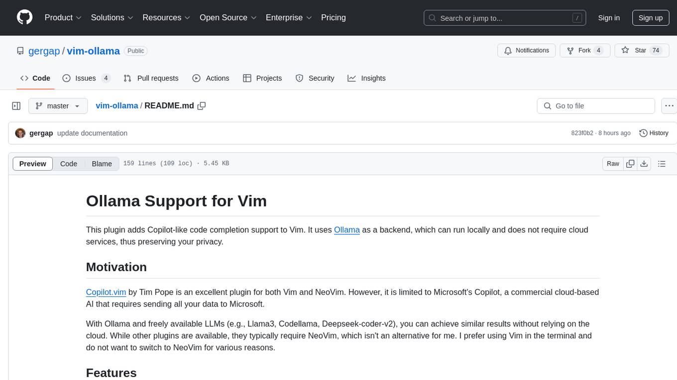The image size is (677, 380).
Task: Click the 8 hours ago timestamp
Action: (x=614, y=133)
